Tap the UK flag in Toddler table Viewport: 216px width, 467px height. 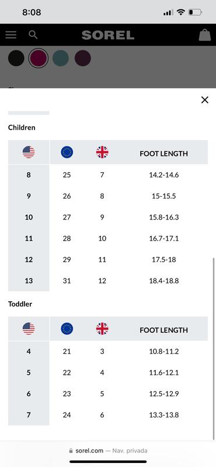click(x=102, y=329)
